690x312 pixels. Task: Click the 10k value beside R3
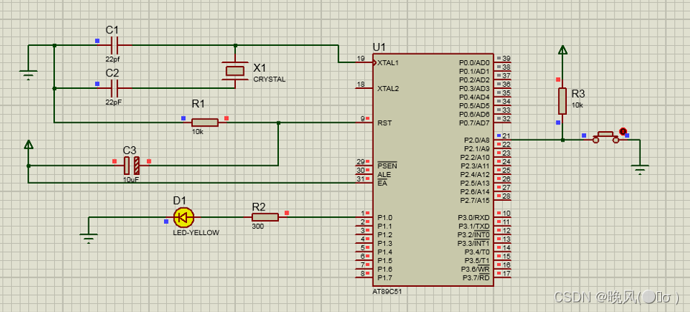(x=578, y=105)
